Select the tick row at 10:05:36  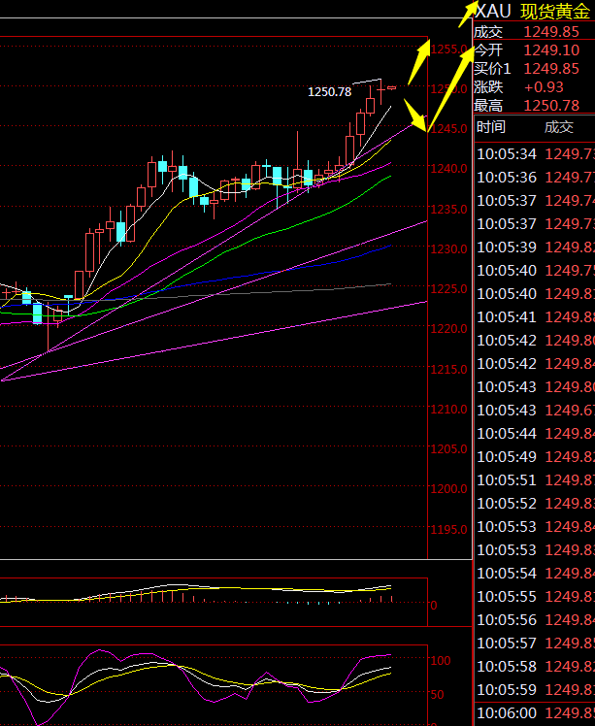click(x=535, y=177)
